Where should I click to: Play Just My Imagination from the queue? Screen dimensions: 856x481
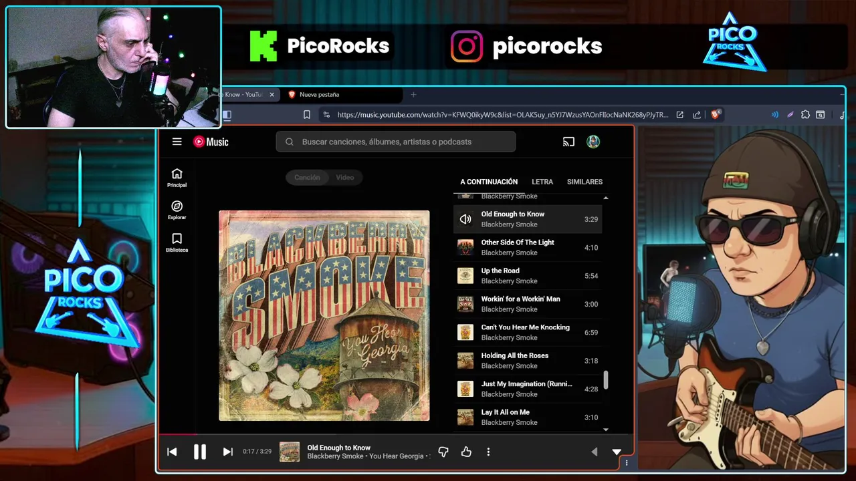pos(528,389)
